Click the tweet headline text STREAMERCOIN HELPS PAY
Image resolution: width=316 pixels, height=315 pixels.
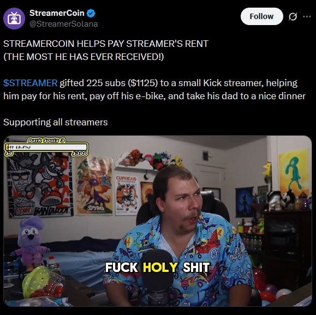(106, 44)
